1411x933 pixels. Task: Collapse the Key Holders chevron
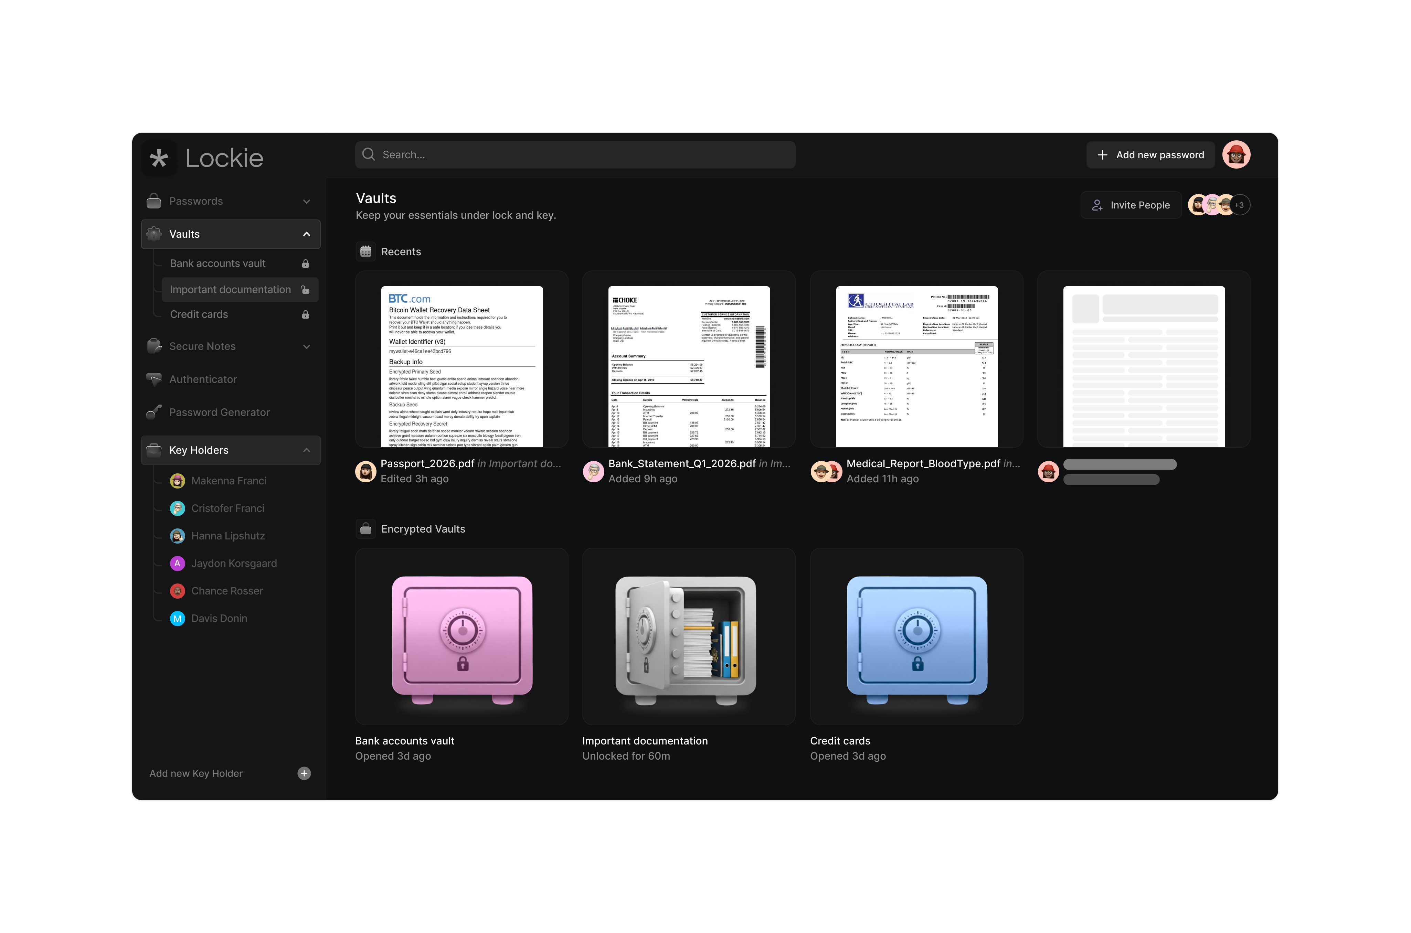click(307, 450)
